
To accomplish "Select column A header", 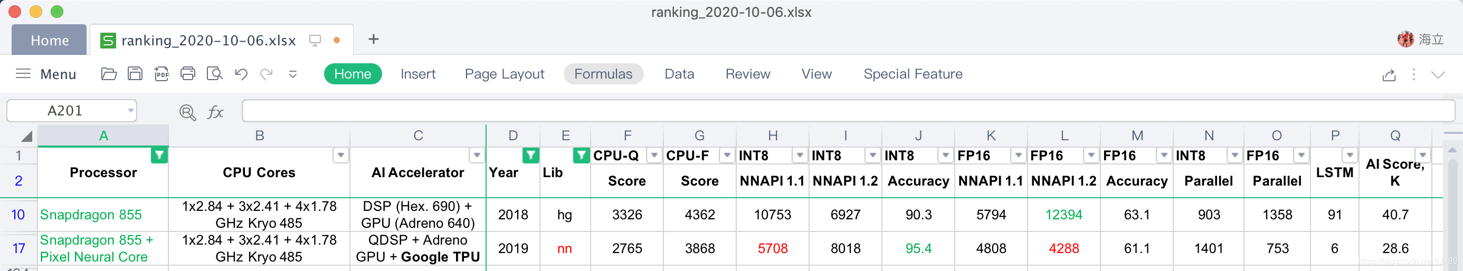I will [x=103, y=135].
